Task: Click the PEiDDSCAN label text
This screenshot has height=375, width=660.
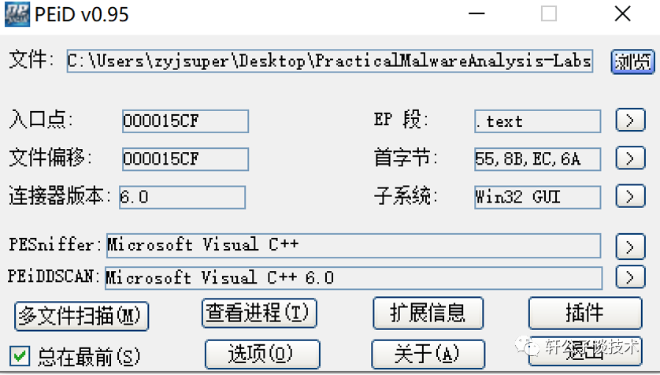Action: click(x=54, y=277)
